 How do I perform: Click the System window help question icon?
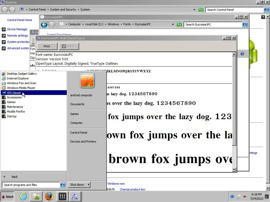point(263,17)
